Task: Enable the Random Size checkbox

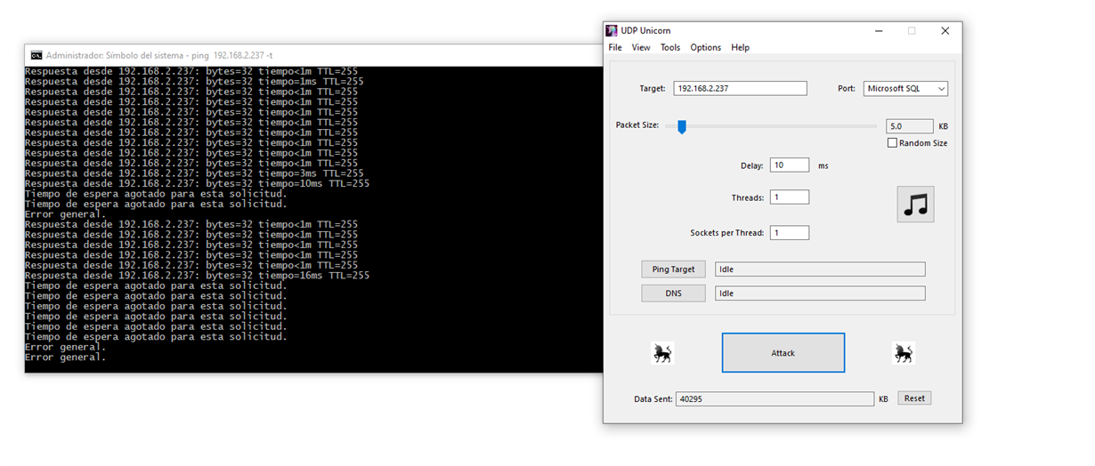Action: (x=892, y=143)
